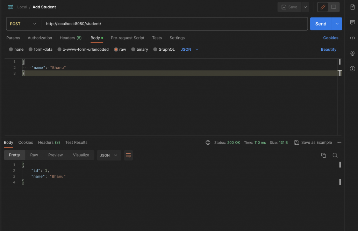Select the Preview response view

(56, 155)
